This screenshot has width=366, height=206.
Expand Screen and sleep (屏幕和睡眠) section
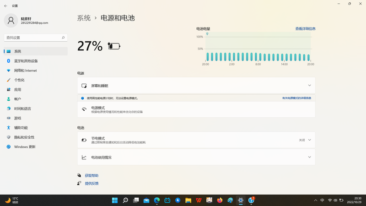click(x=196, y=86)
